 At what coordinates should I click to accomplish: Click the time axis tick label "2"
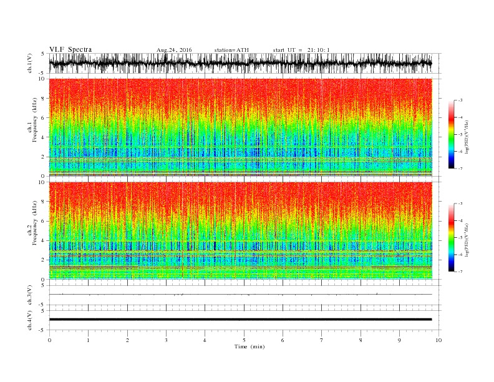[127, 340]
